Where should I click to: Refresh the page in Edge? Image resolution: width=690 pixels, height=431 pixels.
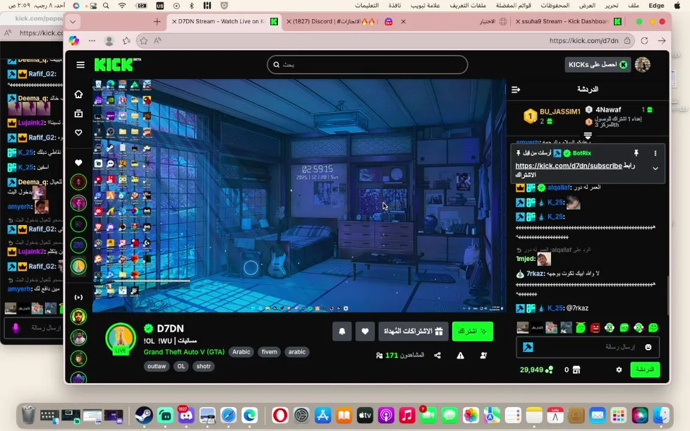click(644, 41)
